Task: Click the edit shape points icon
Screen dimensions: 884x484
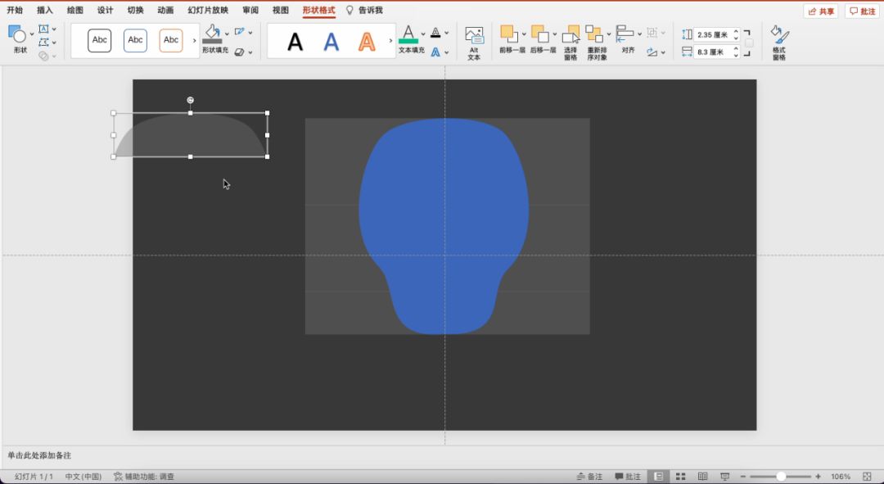Action: pos(43,43)
